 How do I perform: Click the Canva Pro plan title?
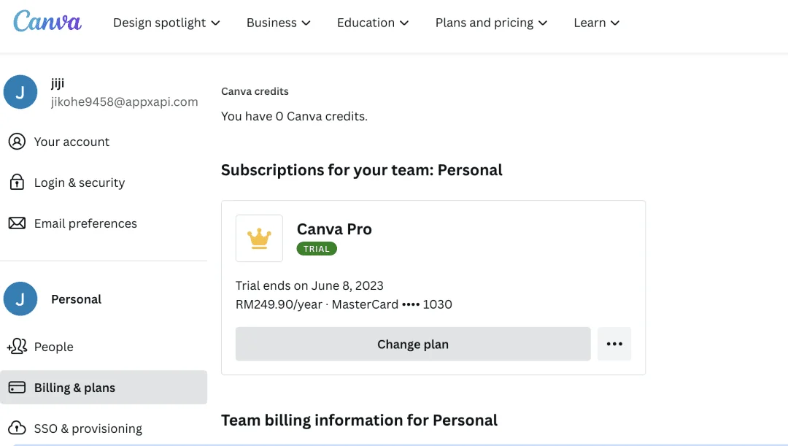coord(334,228)
